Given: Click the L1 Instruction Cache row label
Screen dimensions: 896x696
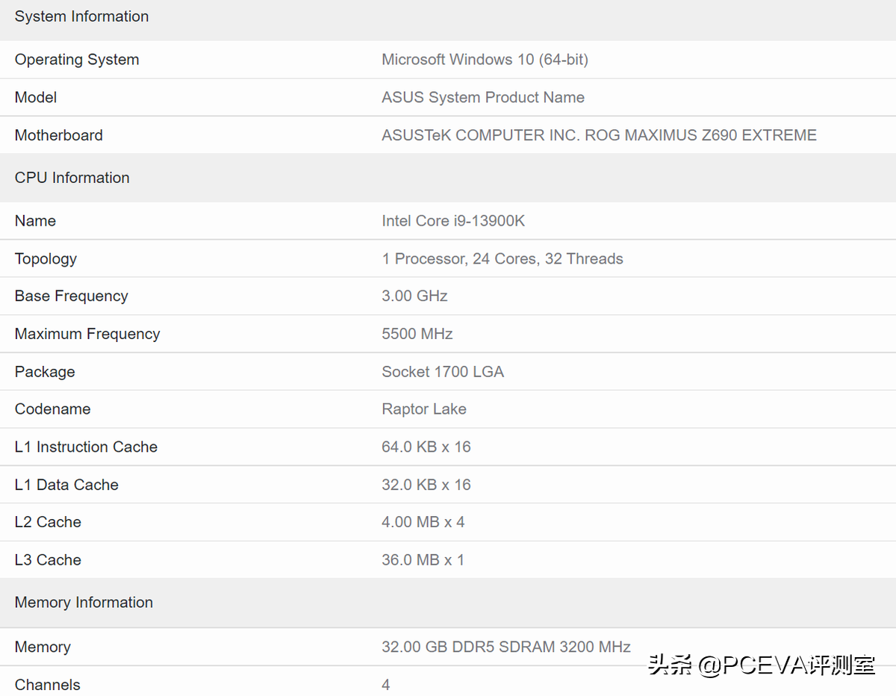Looking at the screenshot, I should (x=86, y=447).
